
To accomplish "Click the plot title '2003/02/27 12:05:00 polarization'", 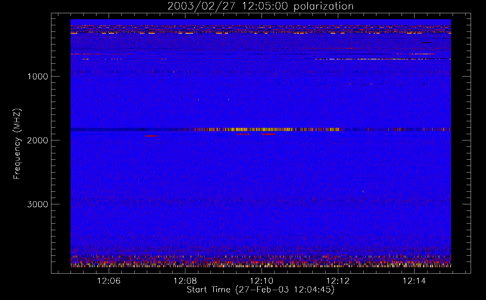I will click(x=260, y=6).
